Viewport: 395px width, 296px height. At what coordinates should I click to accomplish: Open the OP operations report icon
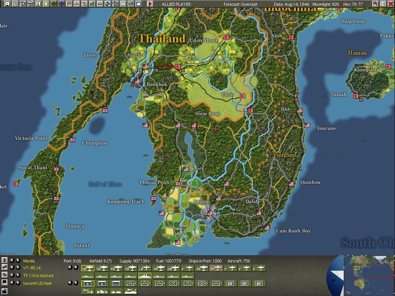pyautogui.click(x=123, y=4)
